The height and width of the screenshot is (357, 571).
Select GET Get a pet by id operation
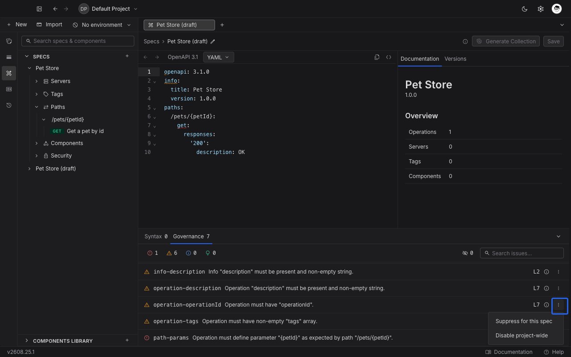tap(78, 131)
